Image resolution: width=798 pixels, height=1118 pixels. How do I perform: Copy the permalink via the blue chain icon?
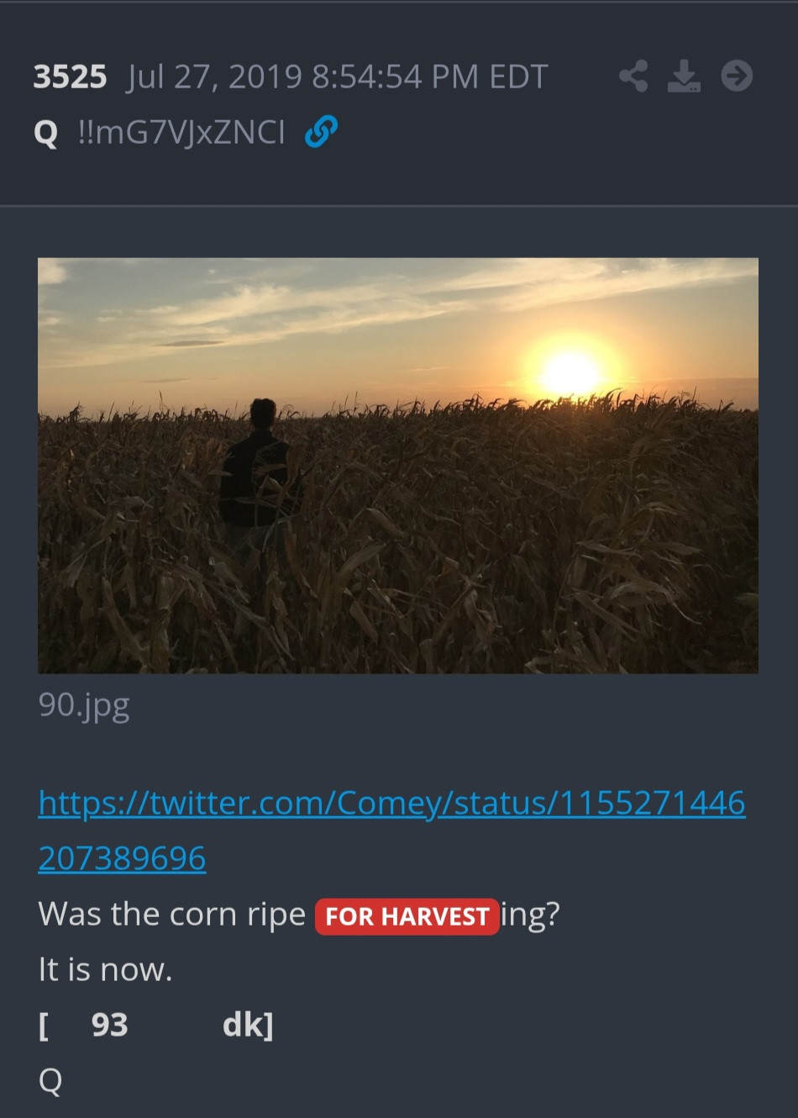click(321, 132)
